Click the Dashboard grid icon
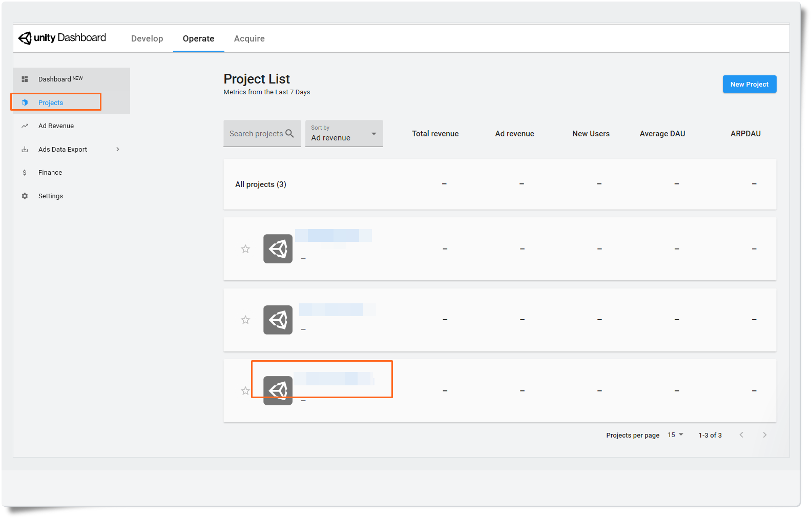812x518 pixels. pos(25,79)
